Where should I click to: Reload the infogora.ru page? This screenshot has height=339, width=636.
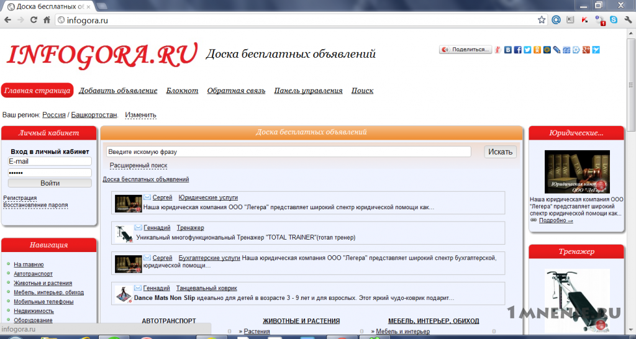click(34, 20)
